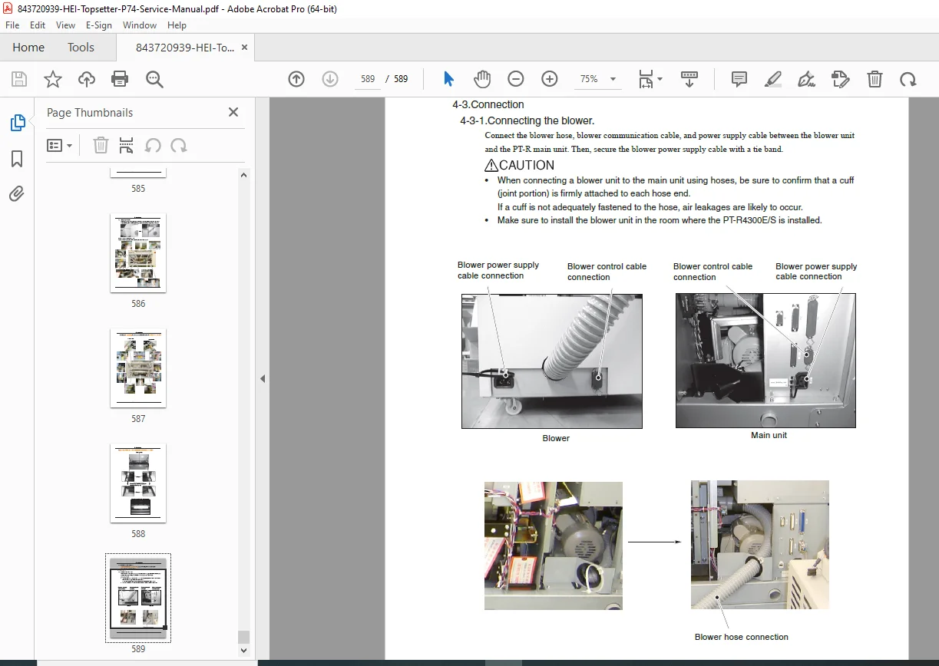Upload file with the cloud upload icon
939x666 pixels.
(x=87, y=79)
